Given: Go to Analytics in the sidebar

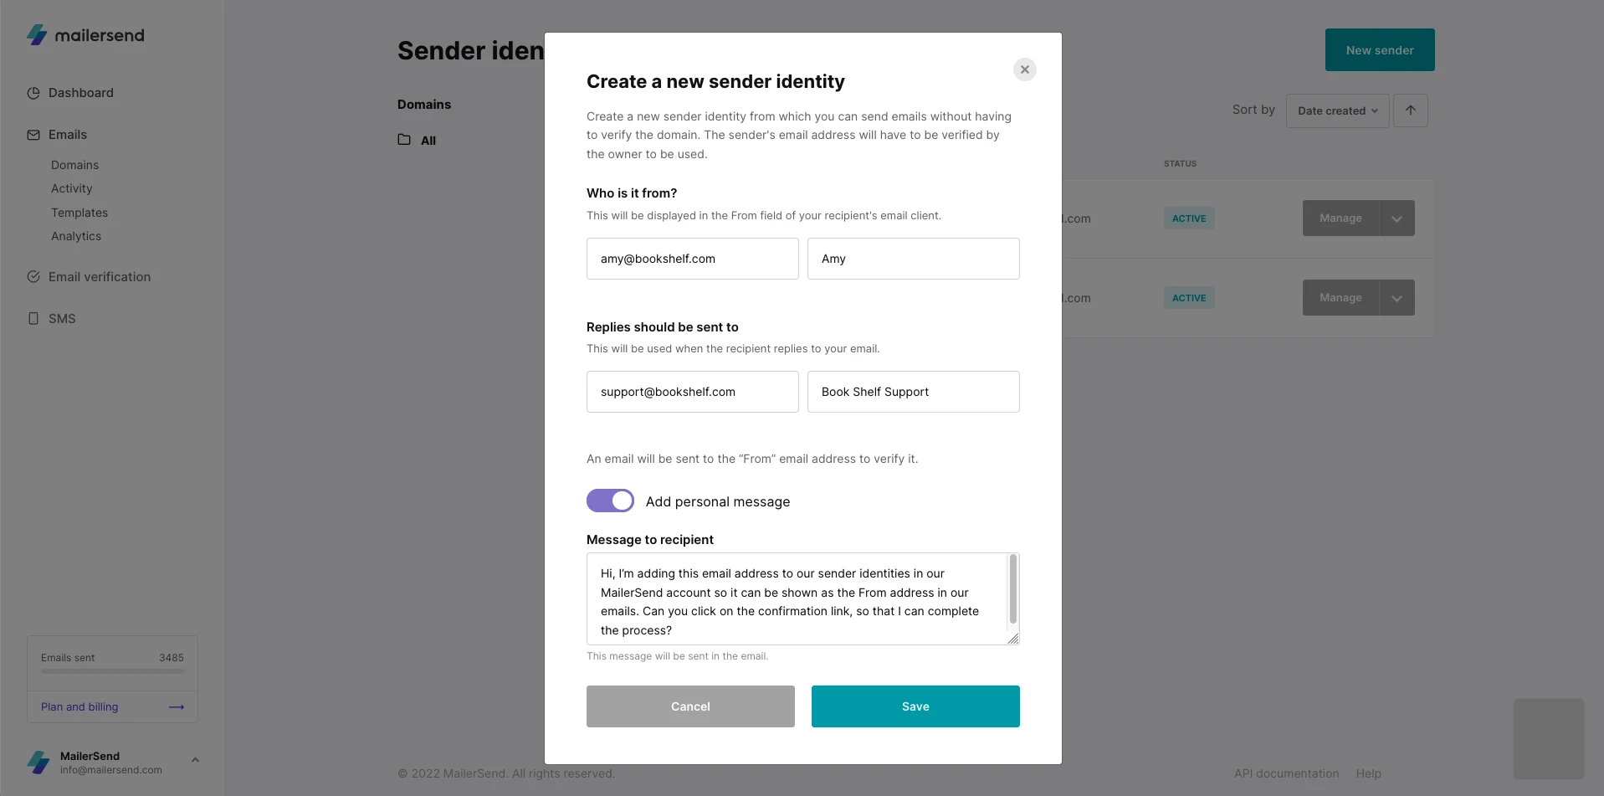Looking at the screenshot, I should click(76, 236).
